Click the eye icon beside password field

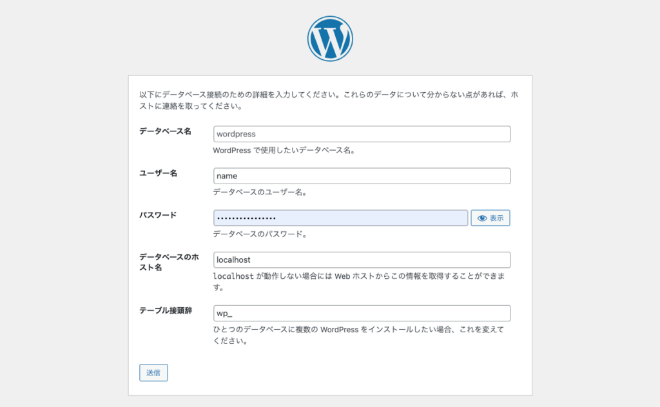[x=482, y=218]
